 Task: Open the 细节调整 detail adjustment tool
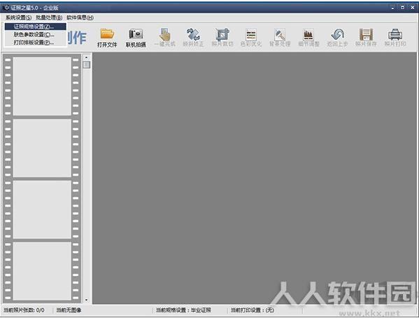pos(308,38)
